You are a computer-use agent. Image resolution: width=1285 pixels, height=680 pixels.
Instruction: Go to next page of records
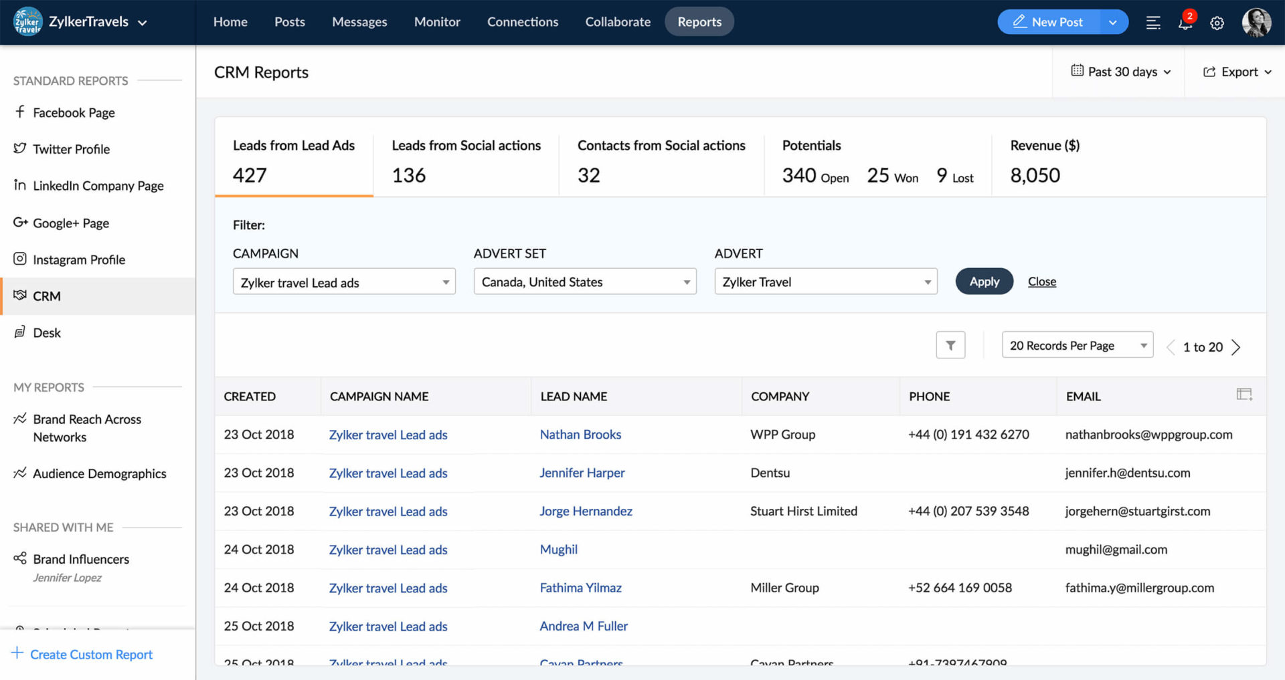(1236, 347)
